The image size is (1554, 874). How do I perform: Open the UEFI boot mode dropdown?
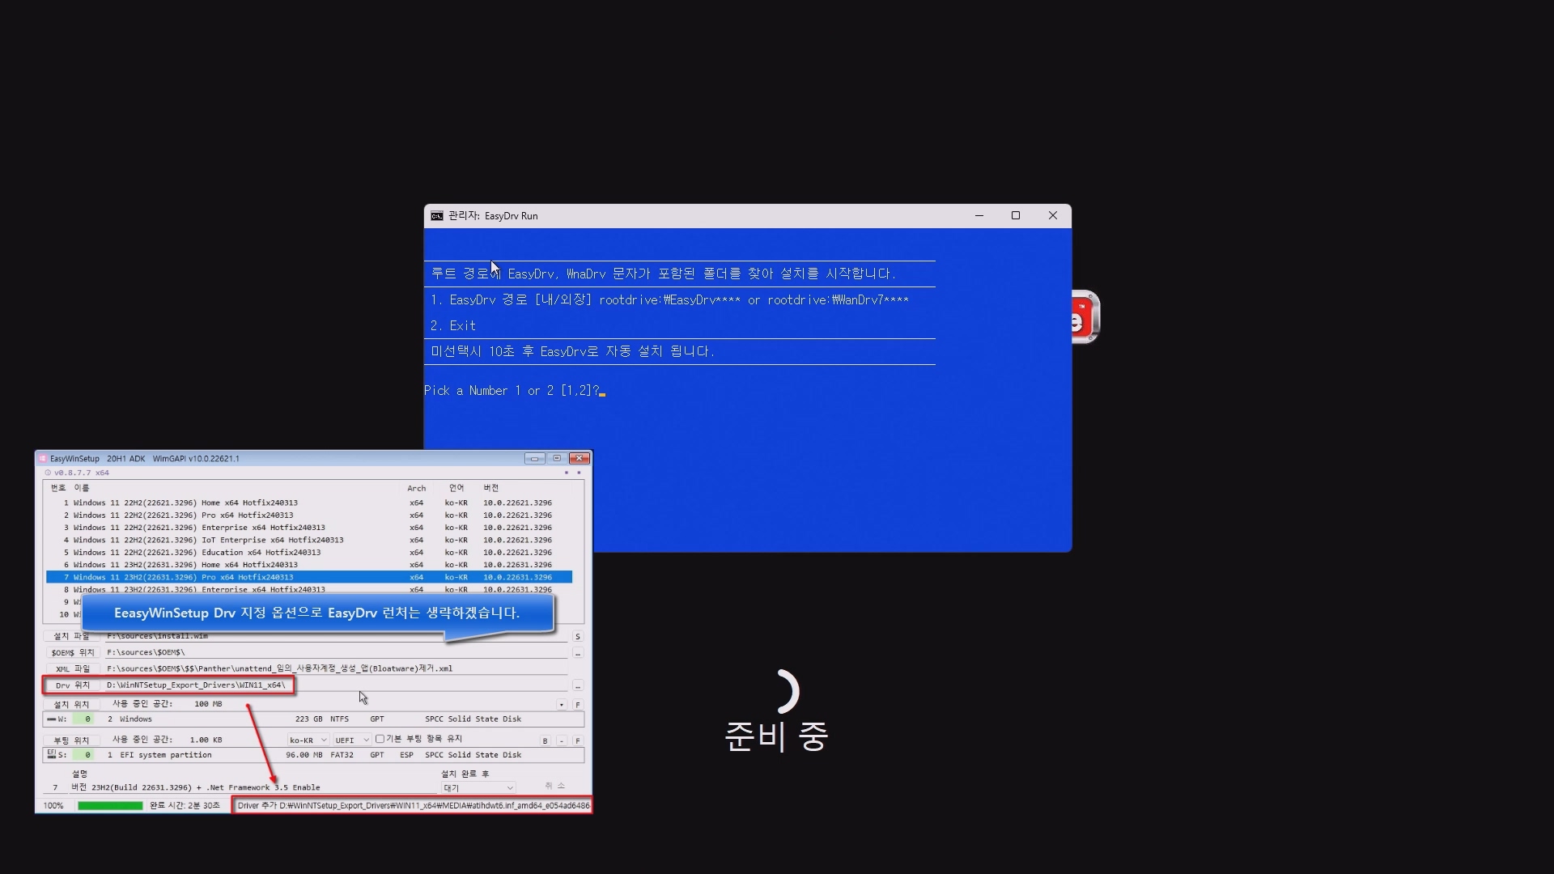coord(352,740)
